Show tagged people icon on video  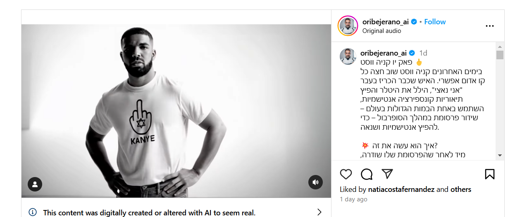point(35,184)
